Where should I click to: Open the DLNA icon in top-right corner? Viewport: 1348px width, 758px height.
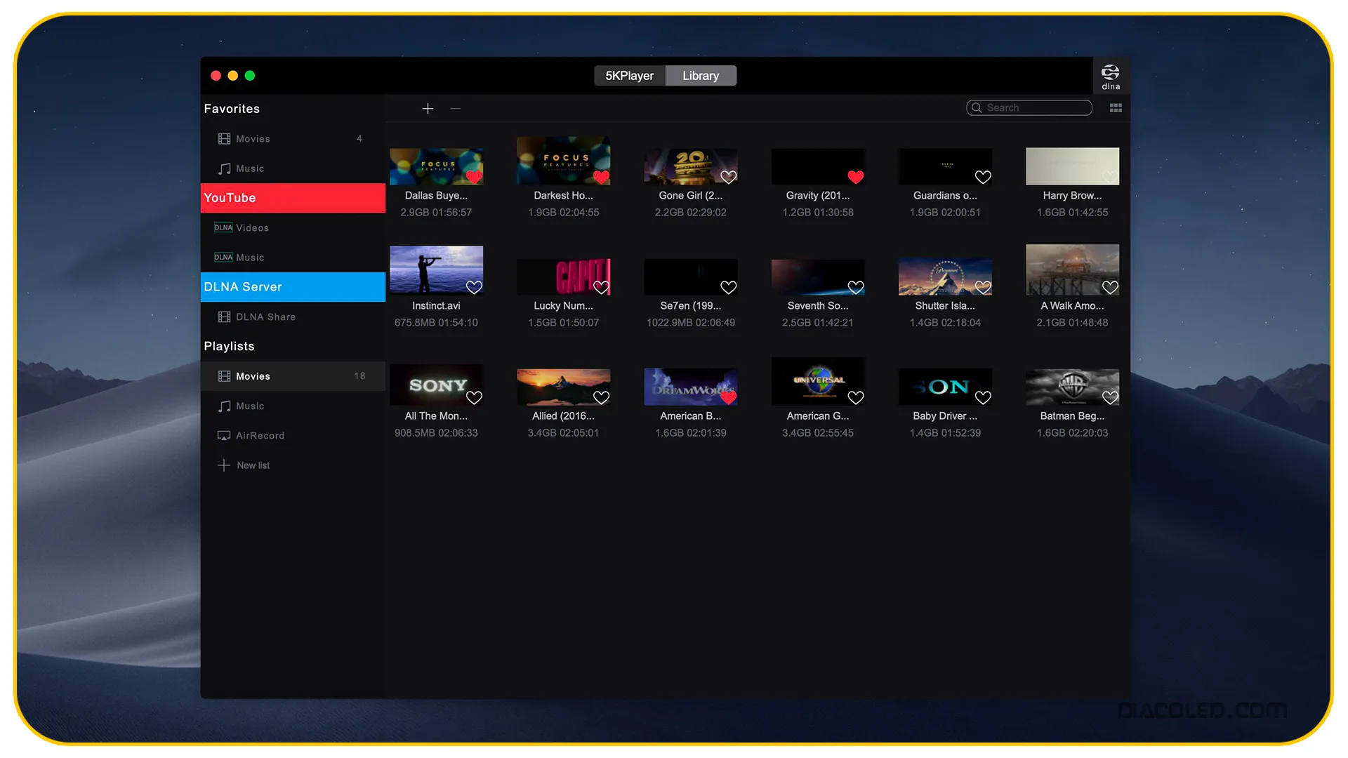[x=1111, y=77]
